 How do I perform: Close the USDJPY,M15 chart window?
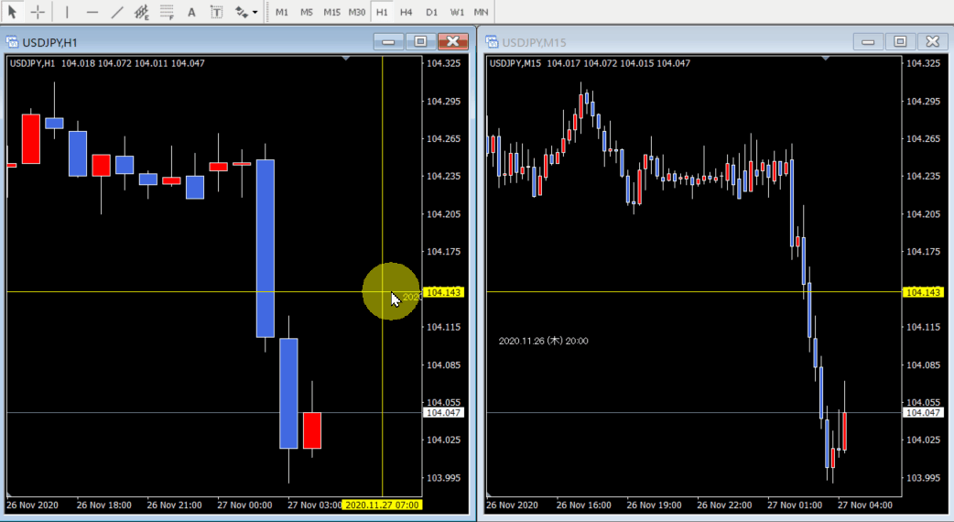pos(933,41)
